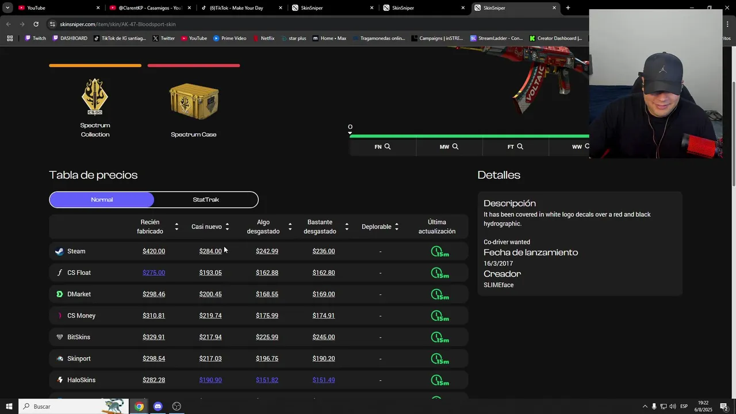
Task: Open the tab search dropdown arrow
Action: click(7, 7)
